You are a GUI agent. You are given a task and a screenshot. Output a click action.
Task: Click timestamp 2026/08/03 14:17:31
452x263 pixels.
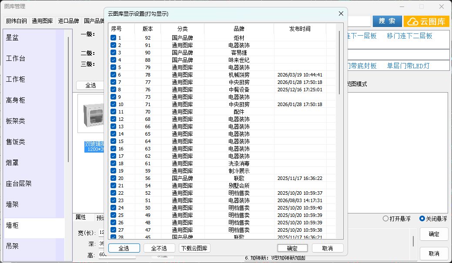click(300, 200)
